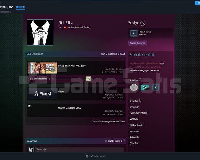200x160 pixels.
Task: Click the İndirmeleri Yönet downloads icon
Action: [87, 156]
